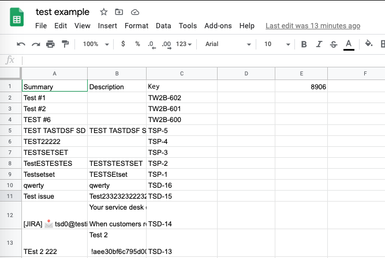Decrease decimal places
385x258 pixels.
pos(151,44)
